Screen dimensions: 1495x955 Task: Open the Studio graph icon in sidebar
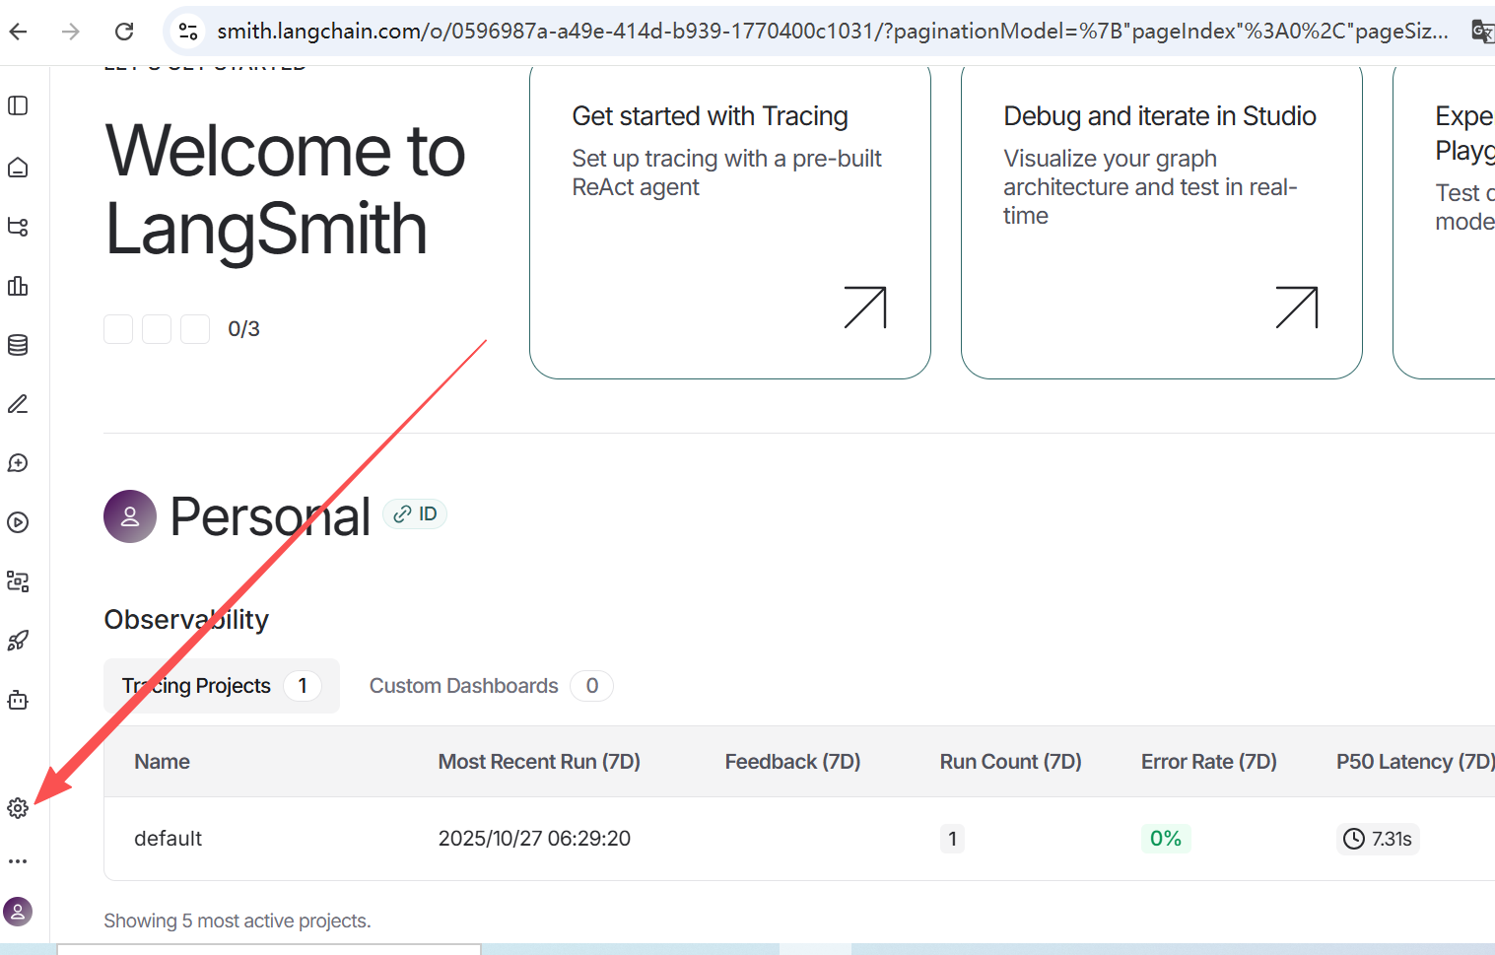click(18, 581)
